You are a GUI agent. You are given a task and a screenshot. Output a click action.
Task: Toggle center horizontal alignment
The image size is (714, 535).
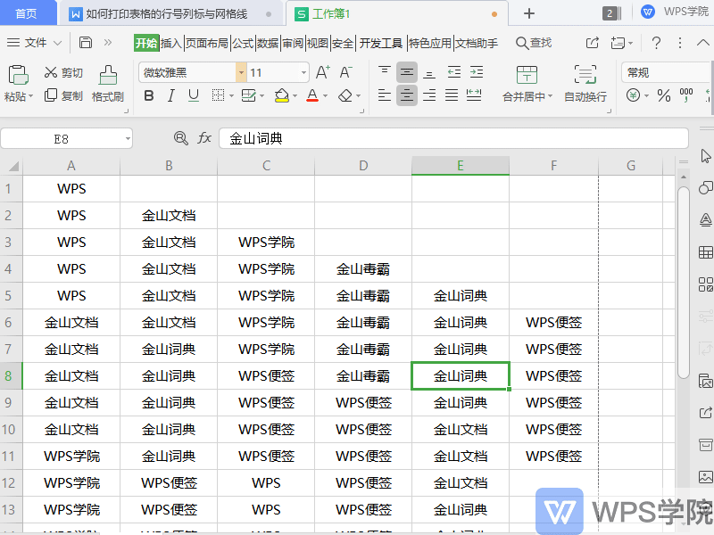click(407, 95)
